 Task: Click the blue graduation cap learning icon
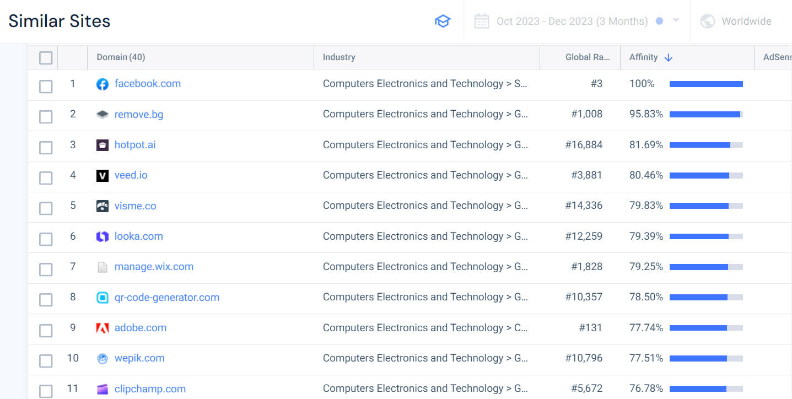tap(443, 20)
